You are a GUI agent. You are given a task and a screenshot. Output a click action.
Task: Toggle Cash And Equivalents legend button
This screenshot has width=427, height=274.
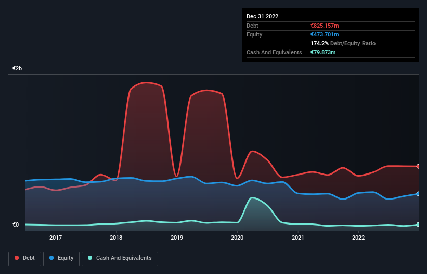(120, 258)
